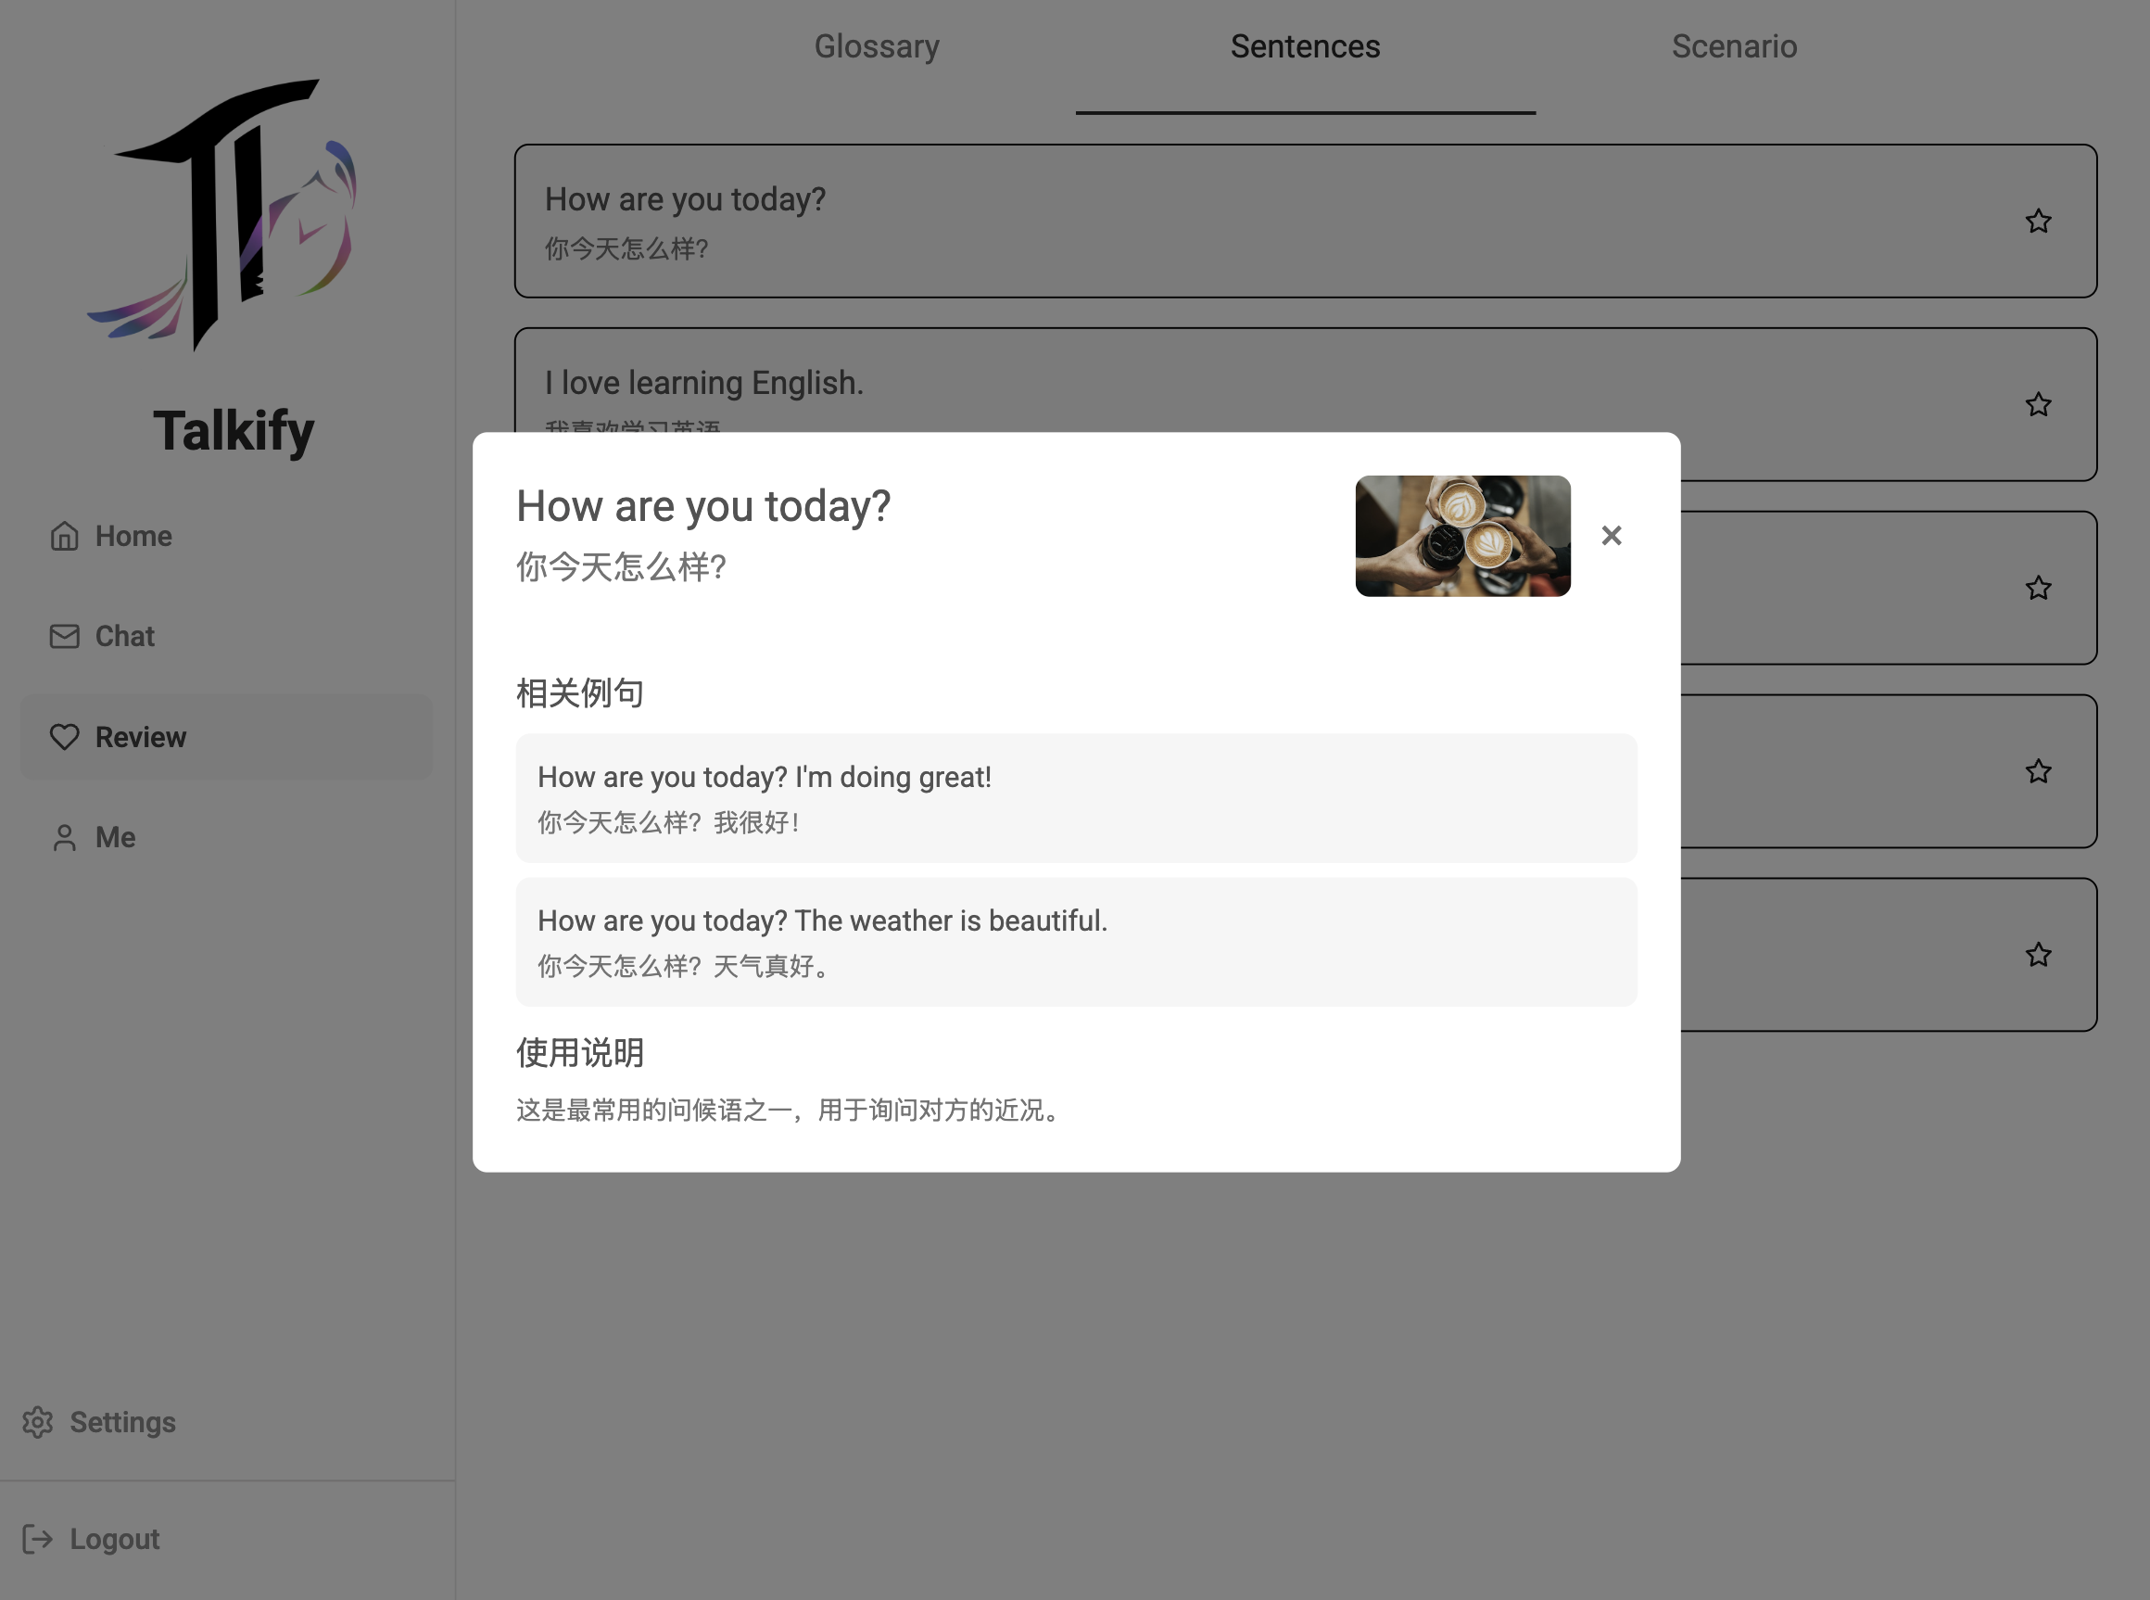Click the Home house icon in sidebar
The image size is (2150, 1600).
65,536
